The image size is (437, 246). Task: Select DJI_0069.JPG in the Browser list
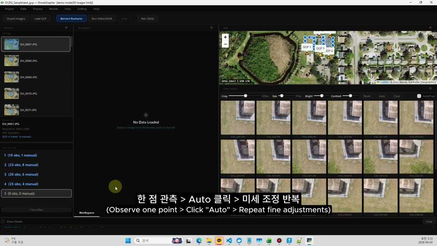[x=36, y=77]
